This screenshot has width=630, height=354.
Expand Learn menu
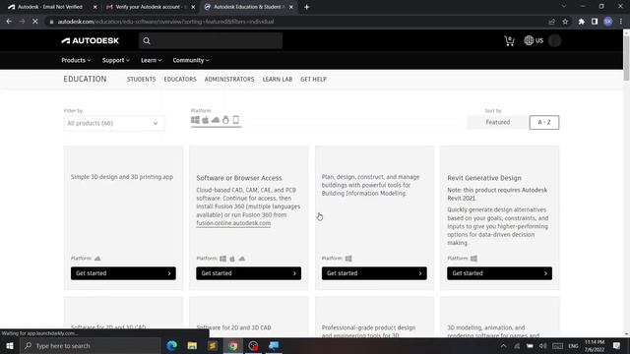click(x=151, y=60)
